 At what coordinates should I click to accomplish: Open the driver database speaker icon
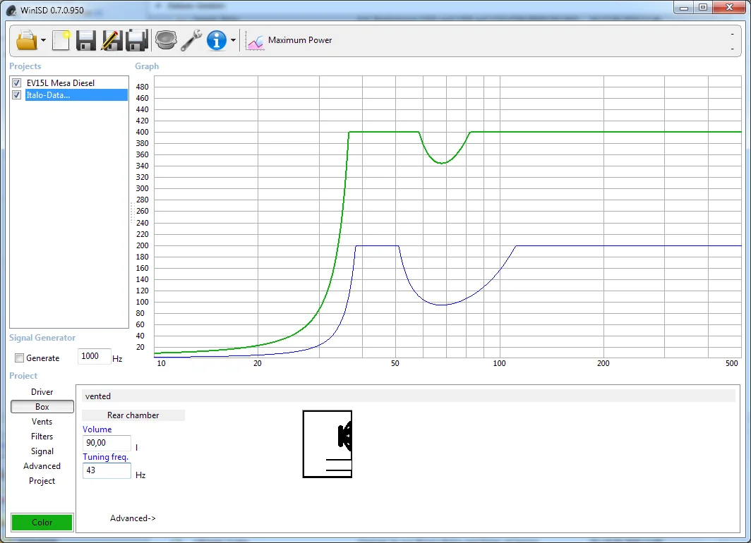click(x=166, y=40)
